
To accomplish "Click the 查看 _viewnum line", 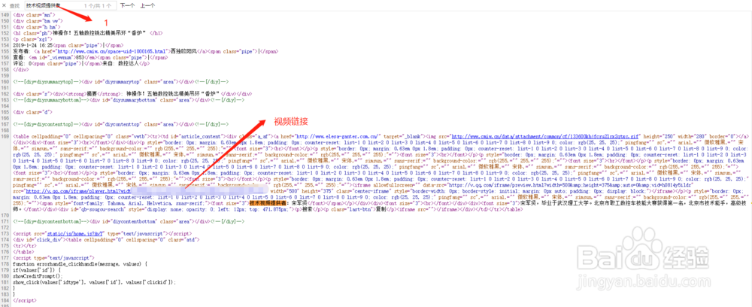I will [91, 57].
